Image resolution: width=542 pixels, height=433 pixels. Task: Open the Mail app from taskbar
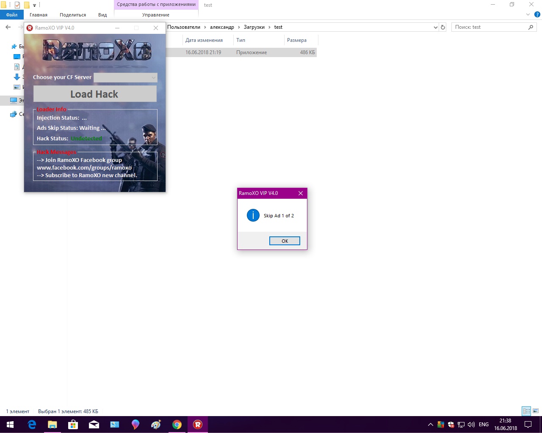point(94,425)
